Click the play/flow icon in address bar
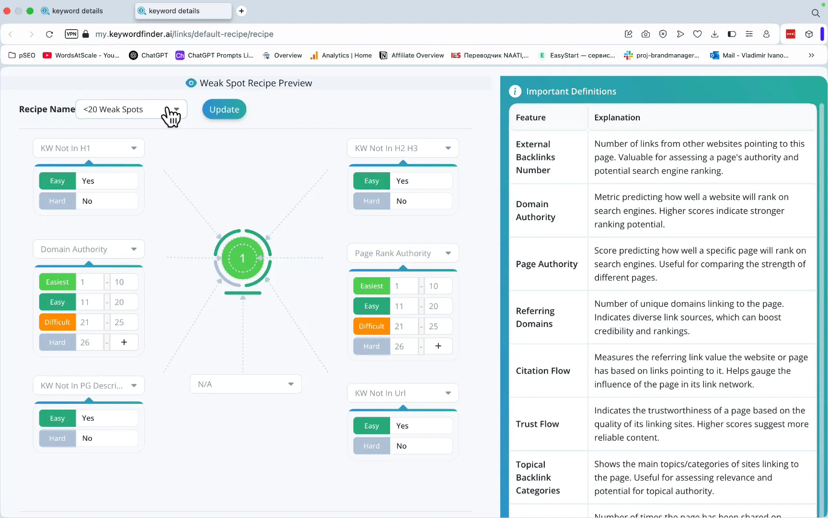 coord(680,34)
